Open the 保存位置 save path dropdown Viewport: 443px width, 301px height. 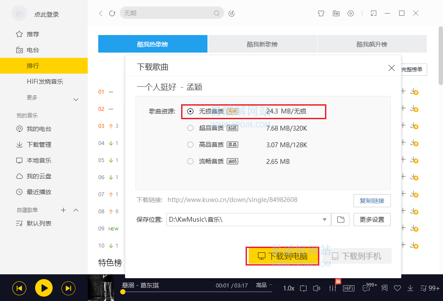pos(325,220)
